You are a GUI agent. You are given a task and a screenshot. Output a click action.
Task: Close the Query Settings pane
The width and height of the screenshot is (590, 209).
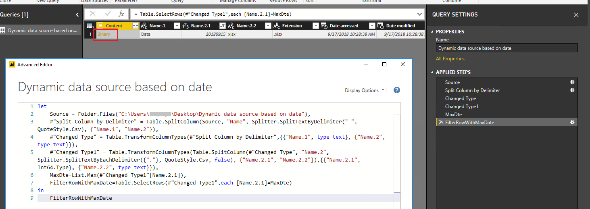click(576, 15)
